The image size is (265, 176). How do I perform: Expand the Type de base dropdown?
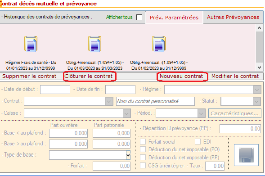[128, 155]
